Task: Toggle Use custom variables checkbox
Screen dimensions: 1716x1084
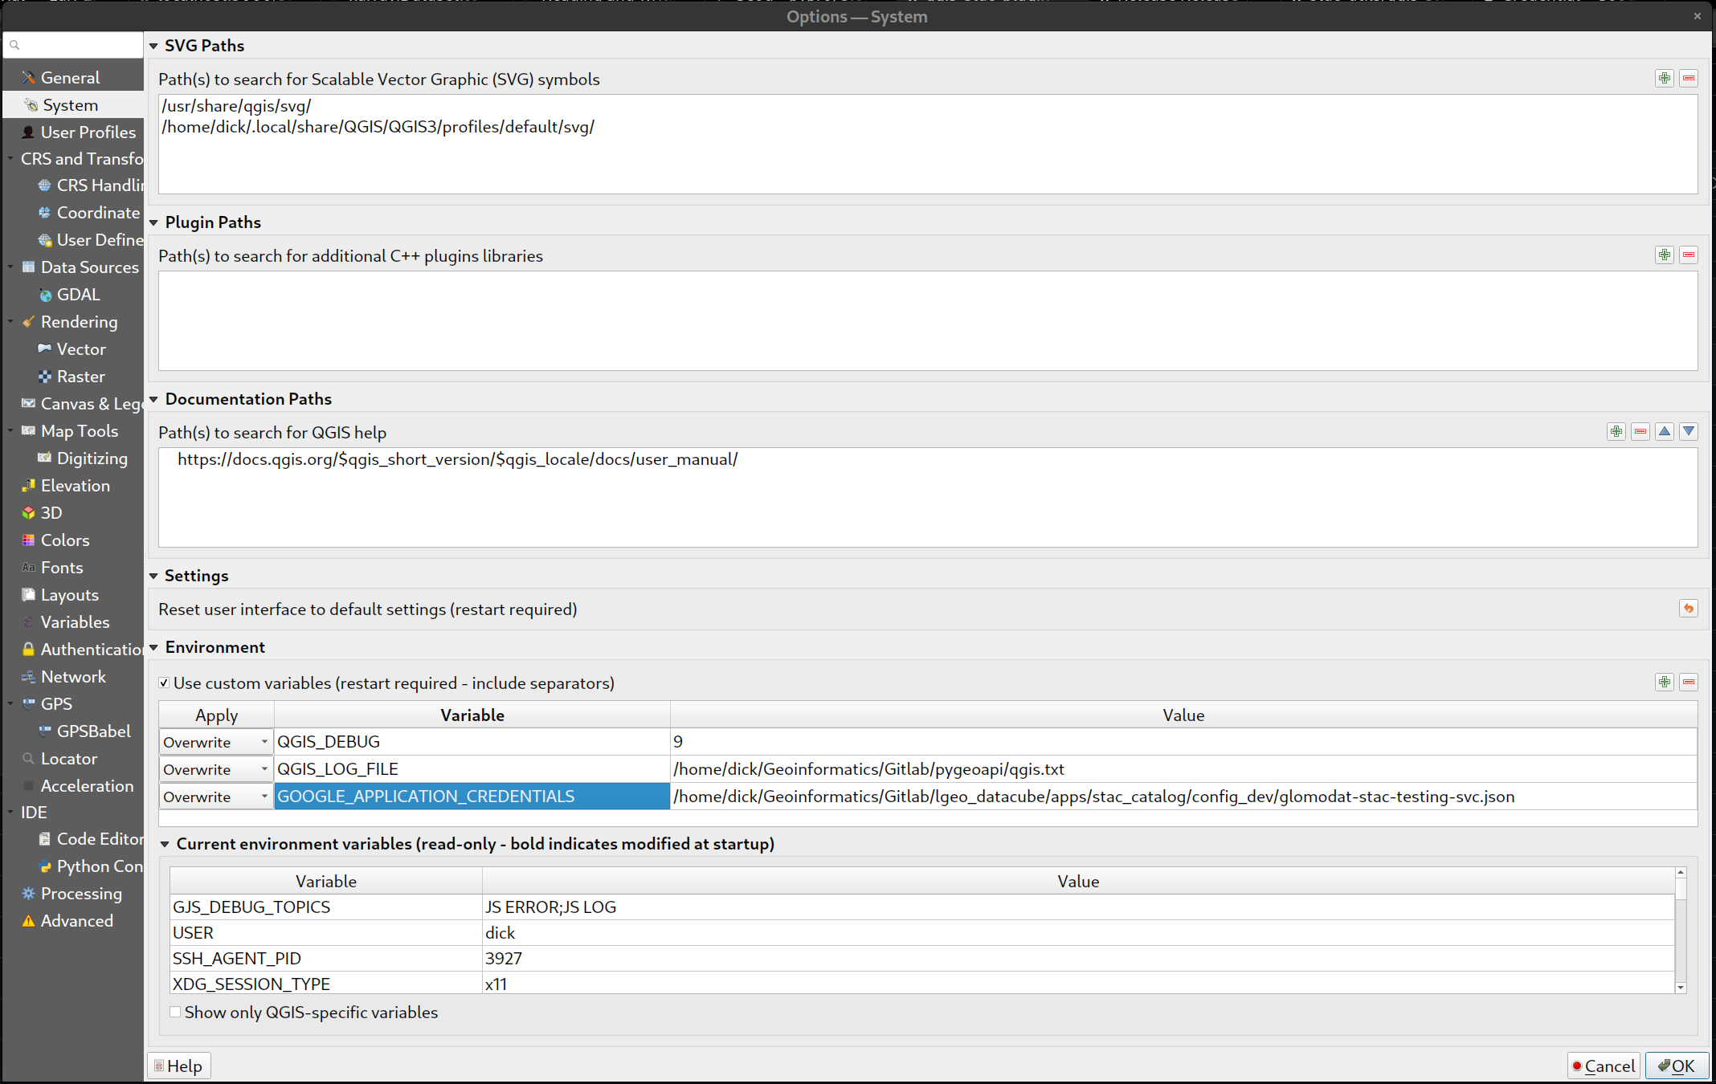Action: click(164, 683)
